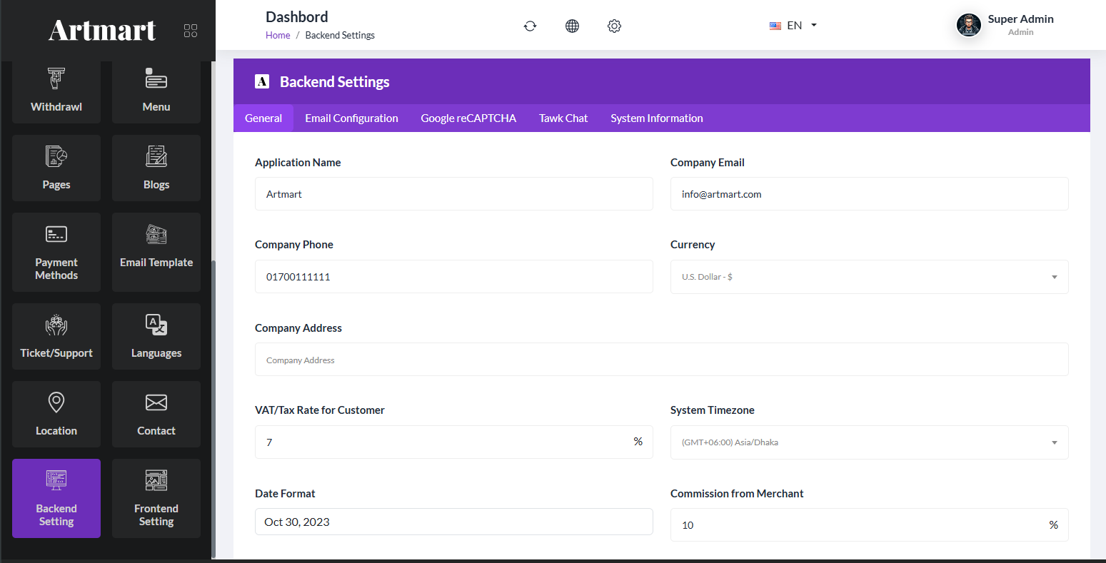Expand the EN language selector

click(x=793, y=26)
